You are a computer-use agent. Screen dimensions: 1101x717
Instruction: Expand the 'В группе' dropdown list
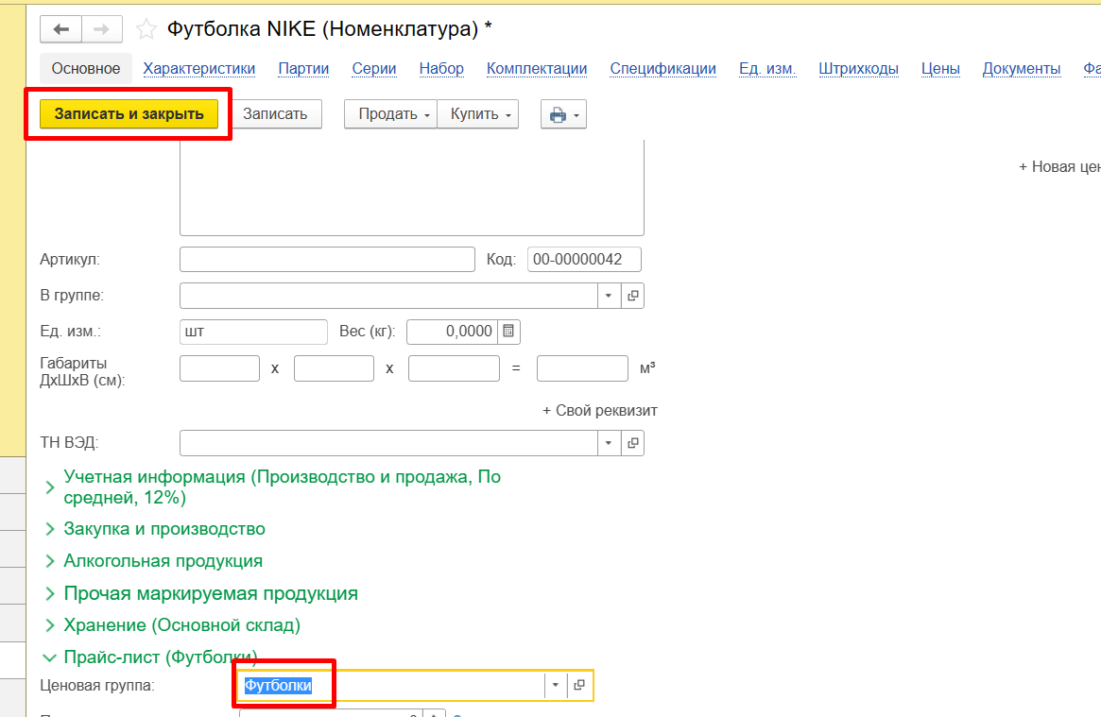click(610, 296)
